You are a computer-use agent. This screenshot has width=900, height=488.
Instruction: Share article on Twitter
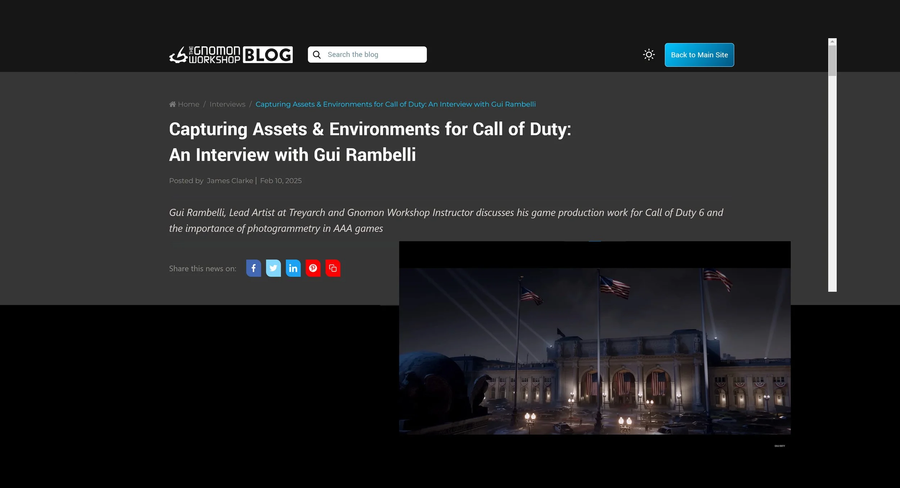273,268
